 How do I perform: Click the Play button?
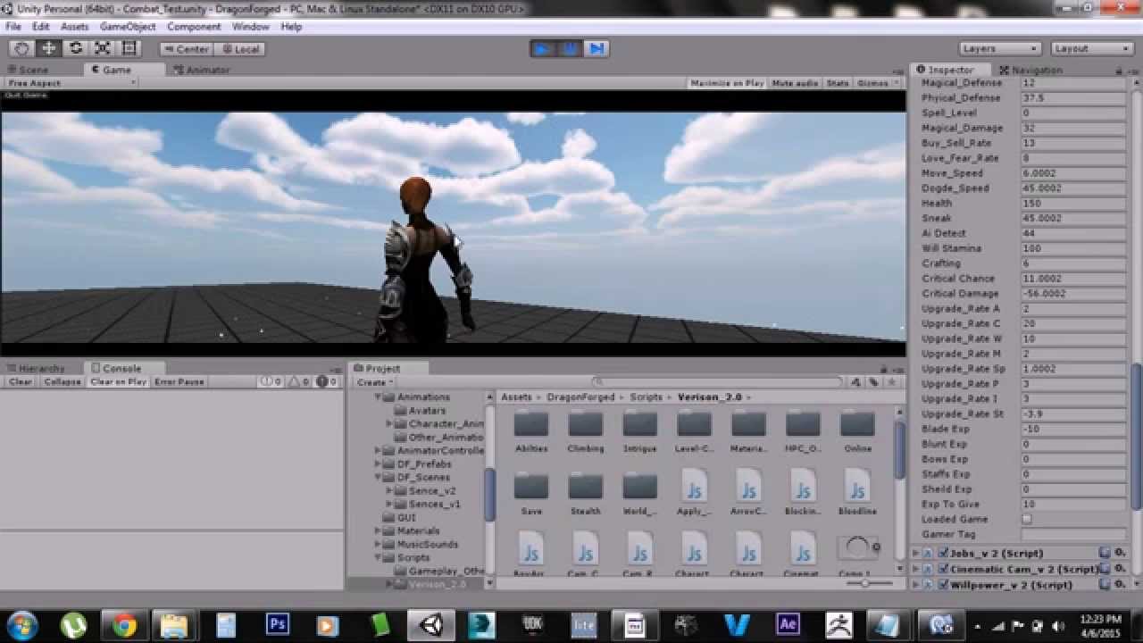point(541,48)
